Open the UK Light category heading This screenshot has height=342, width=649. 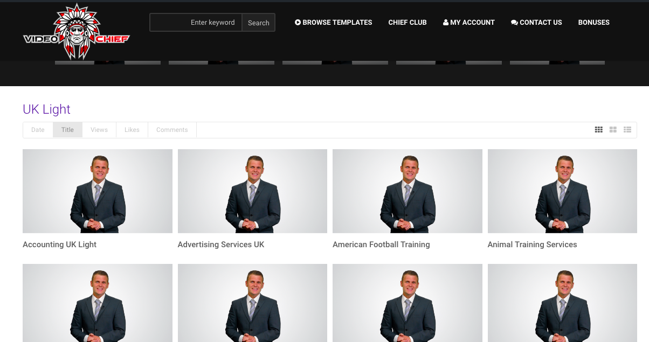46,109
